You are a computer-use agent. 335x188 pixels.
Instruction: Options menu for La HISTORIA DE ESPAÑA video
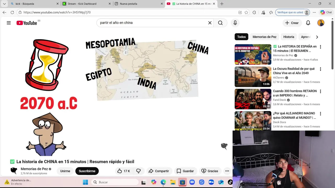(320, 47)
